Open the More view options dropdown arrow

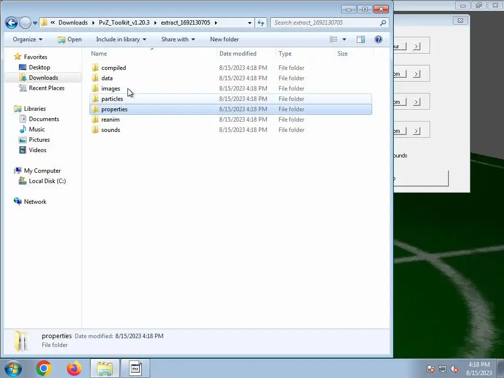tap(344, 39)
